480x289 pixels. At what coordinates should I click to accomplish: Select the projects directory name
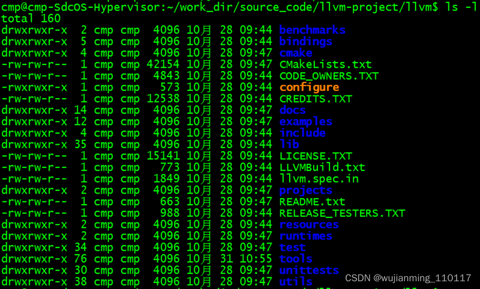pyautogui.click(x=306, y=190)
